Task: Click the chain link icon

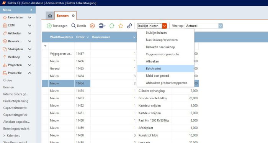Action: pos(129,26)
